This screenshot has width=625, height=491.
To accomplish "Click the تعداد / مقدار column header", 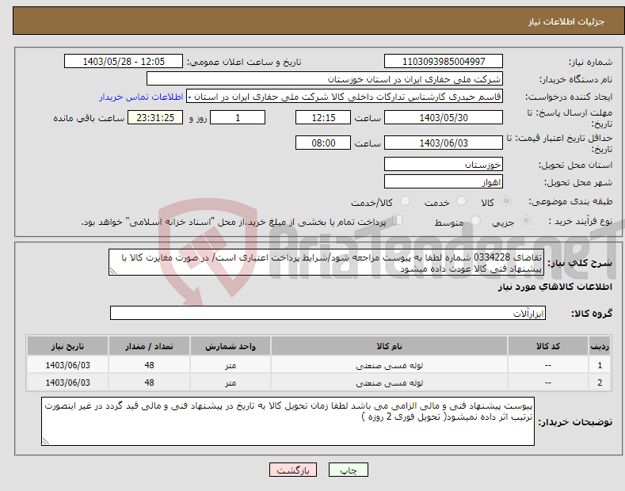I will pos(149,346).
